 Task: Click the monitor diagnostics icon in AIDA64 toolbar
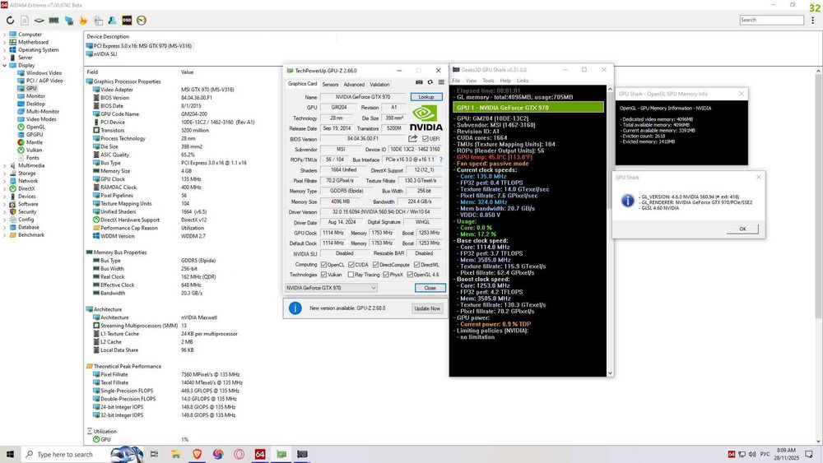pos(69,21)
